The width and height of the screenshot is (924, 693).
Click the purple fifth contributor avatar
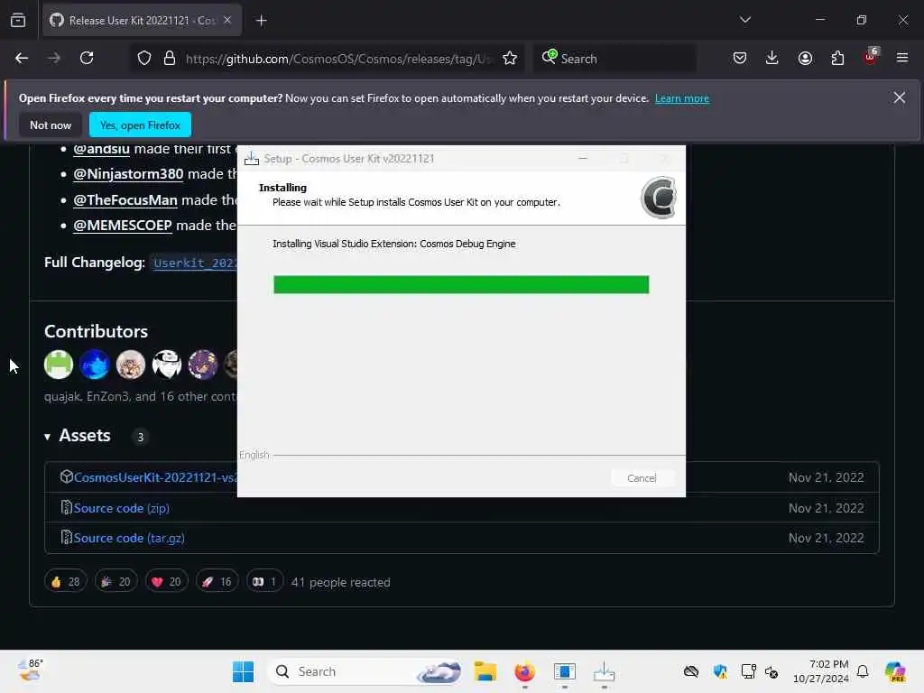[203, 365]
